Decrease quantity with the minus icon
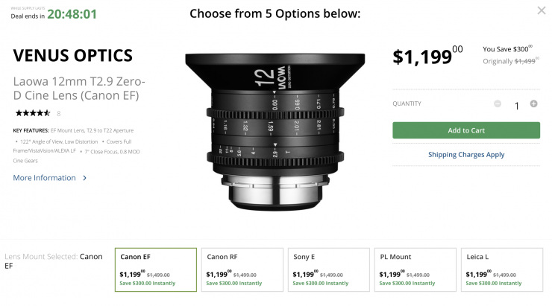 (498, 104)
